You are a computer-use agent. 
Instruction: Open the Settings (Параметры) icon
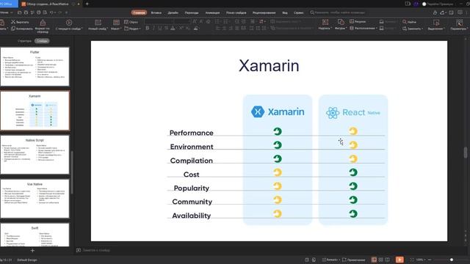[459, 23]
